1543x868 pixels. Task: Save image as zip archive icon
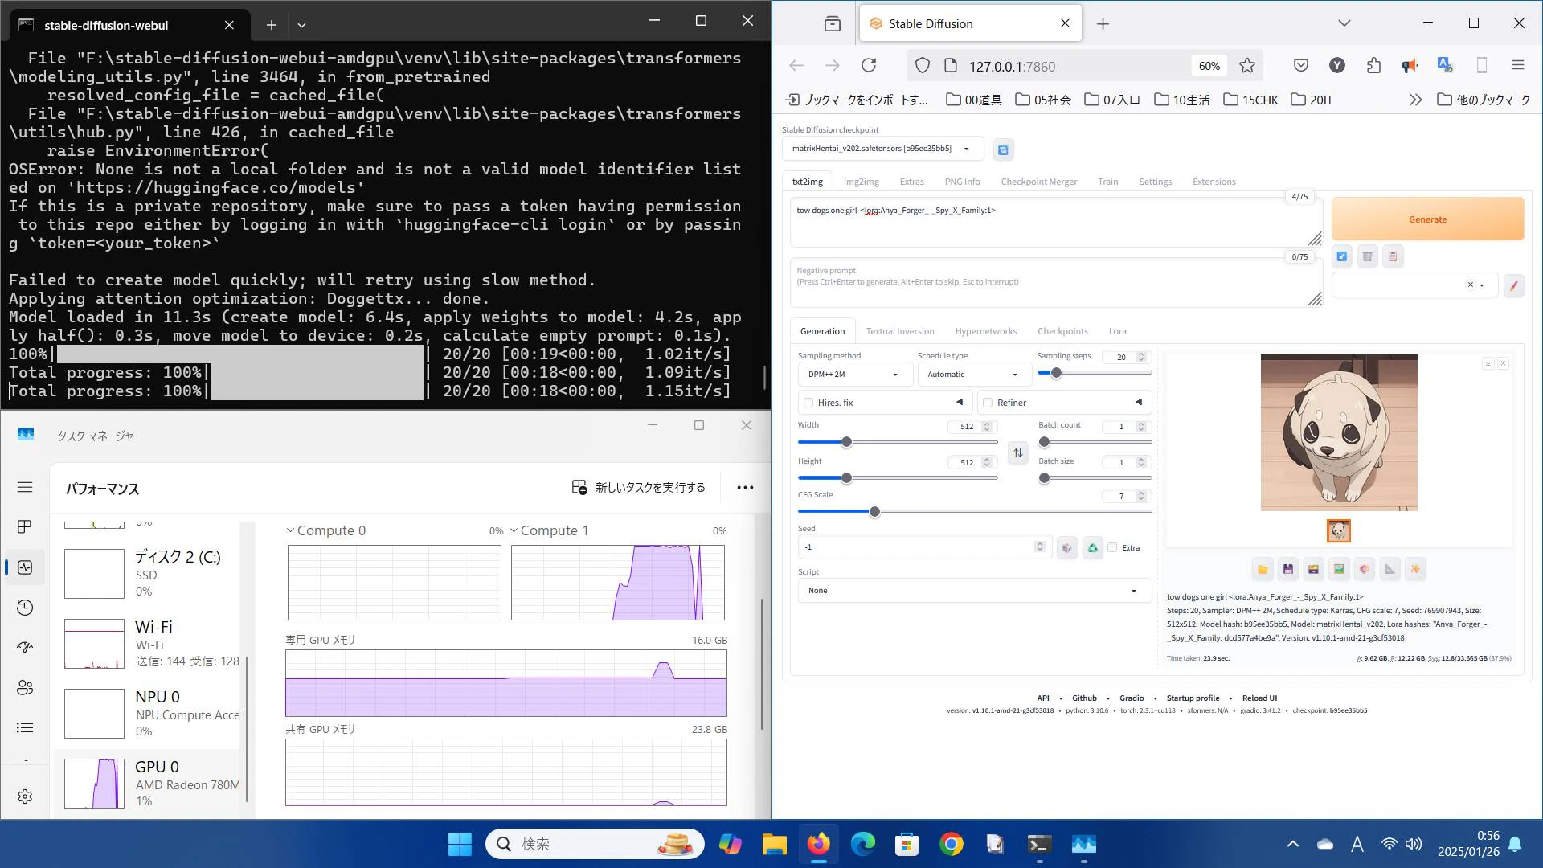click(x=1314, y=569)
